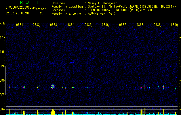Click the Receiver label
This screenshot has width=181, height=115.
[x=58, y=10]
